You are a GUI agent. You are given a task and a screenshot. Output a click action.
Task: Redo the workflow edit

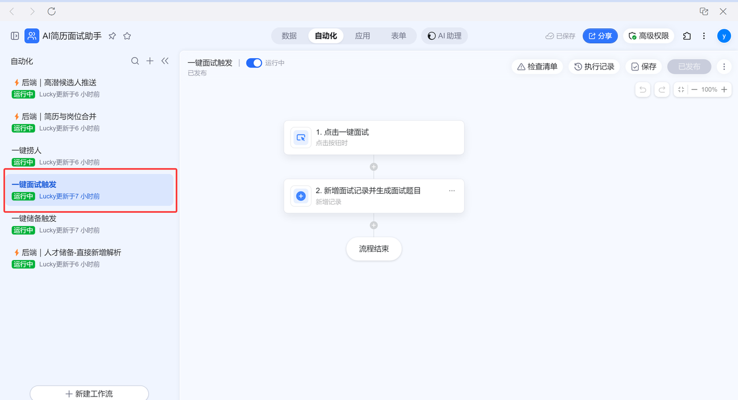point(662,89)
